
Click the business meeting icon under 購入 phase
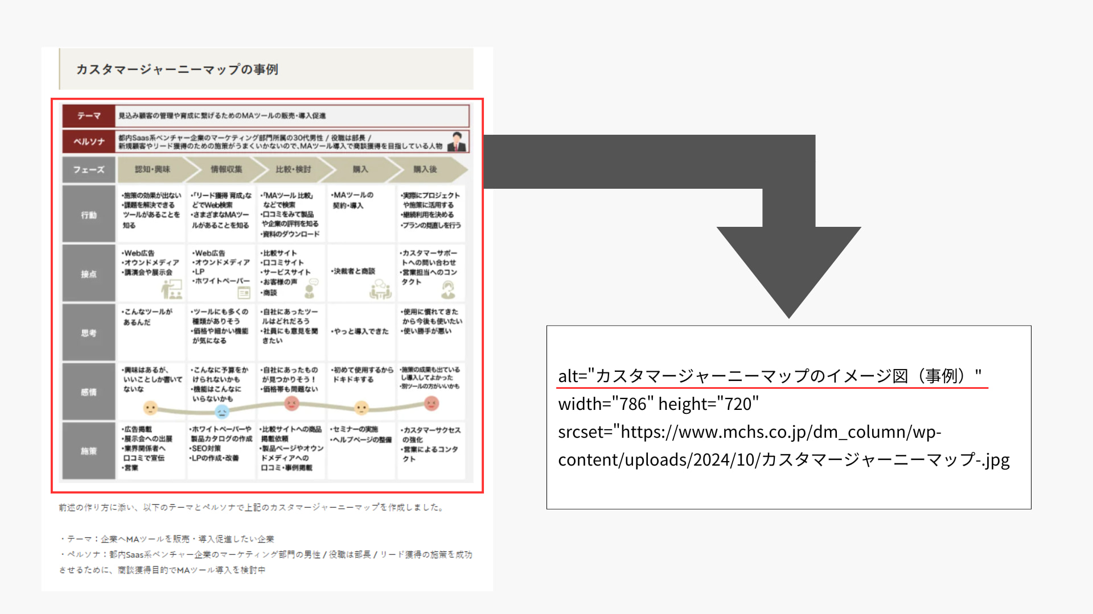380,288
